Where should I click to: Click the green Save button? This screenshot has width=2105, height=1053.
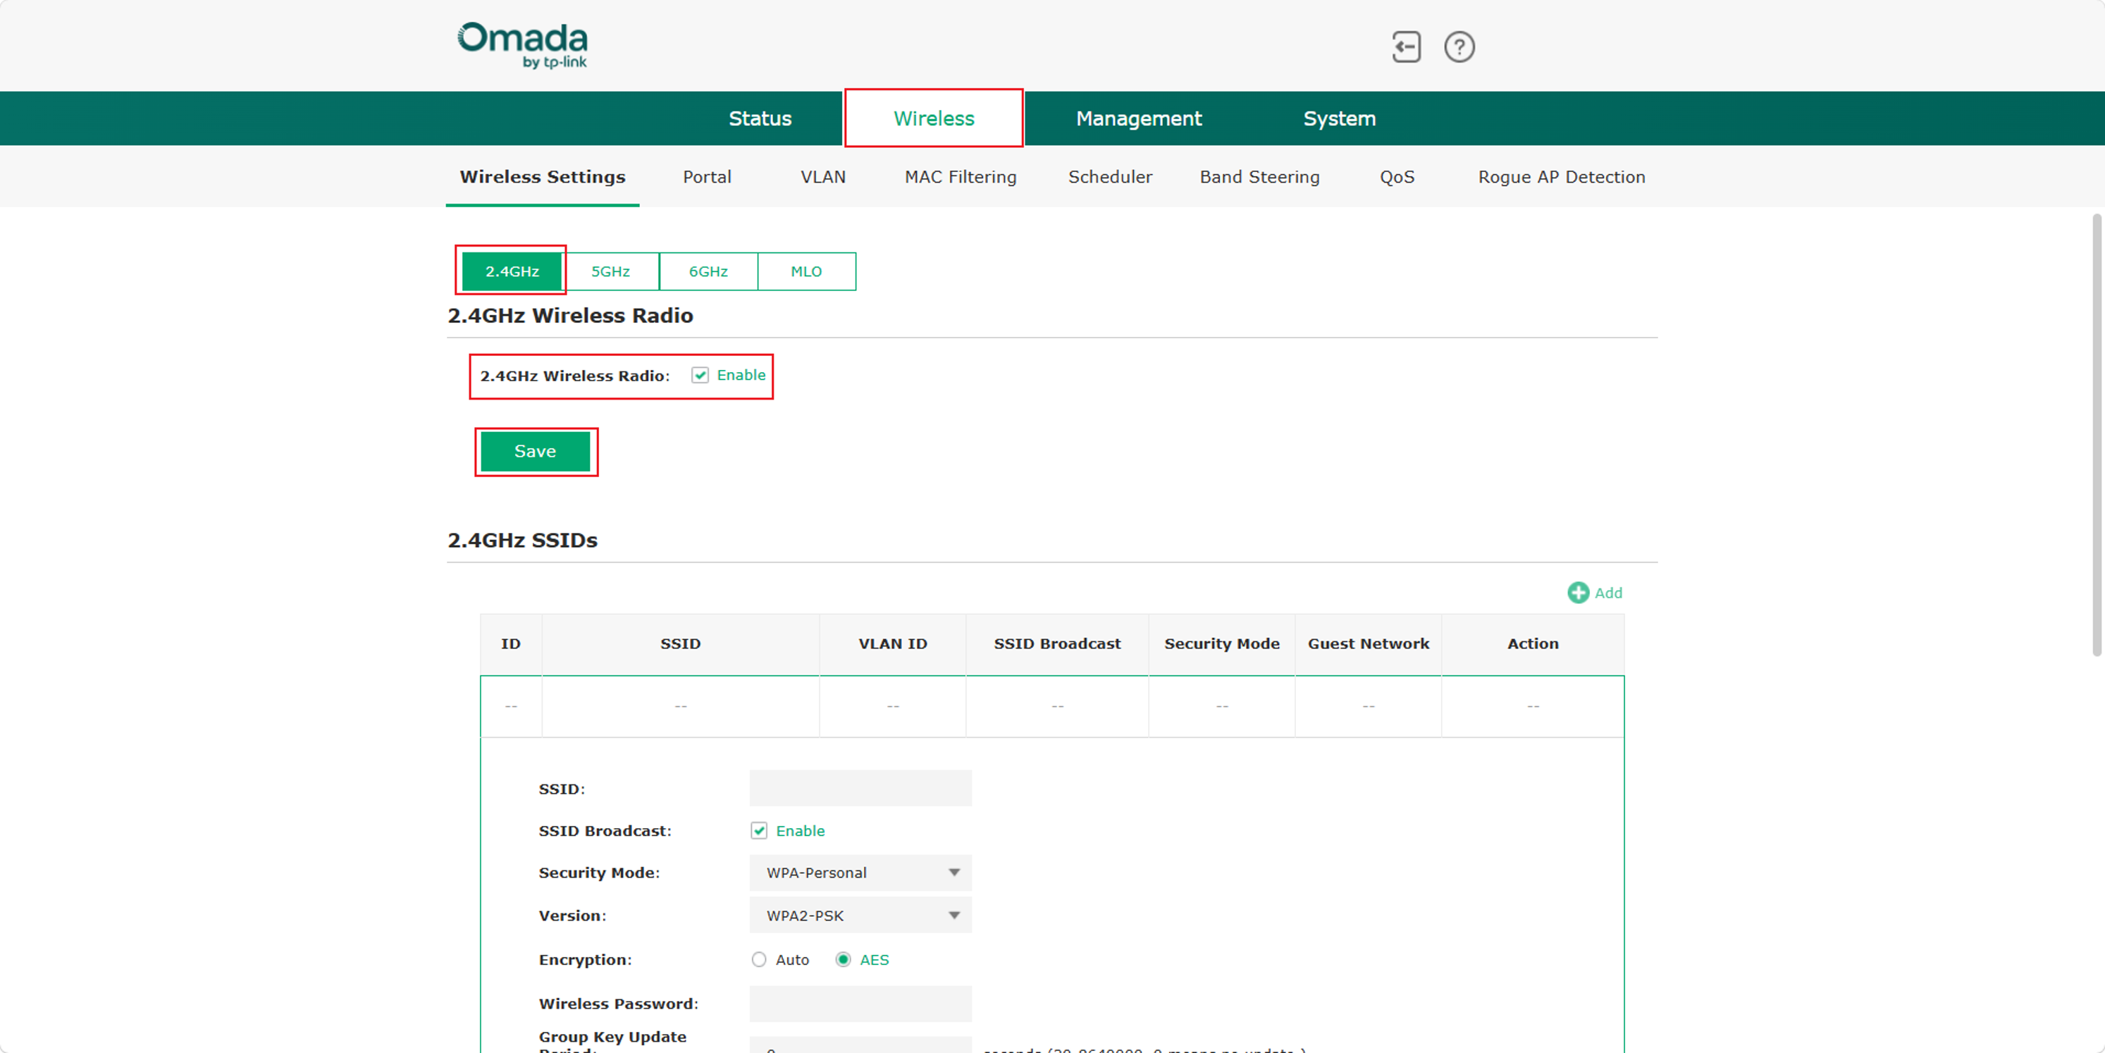[536, 451]
